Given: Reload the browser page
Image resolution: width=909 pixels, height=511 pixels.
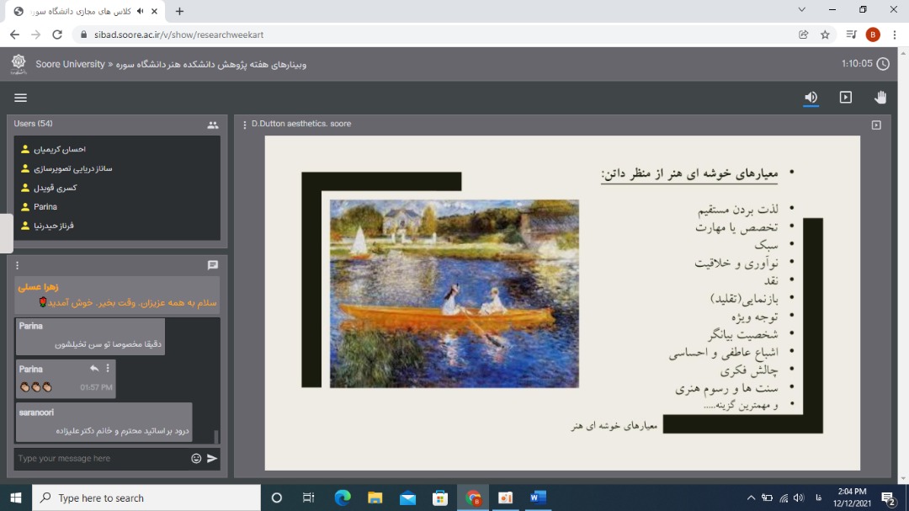Looking at the screenshot, I should (57, 35).
